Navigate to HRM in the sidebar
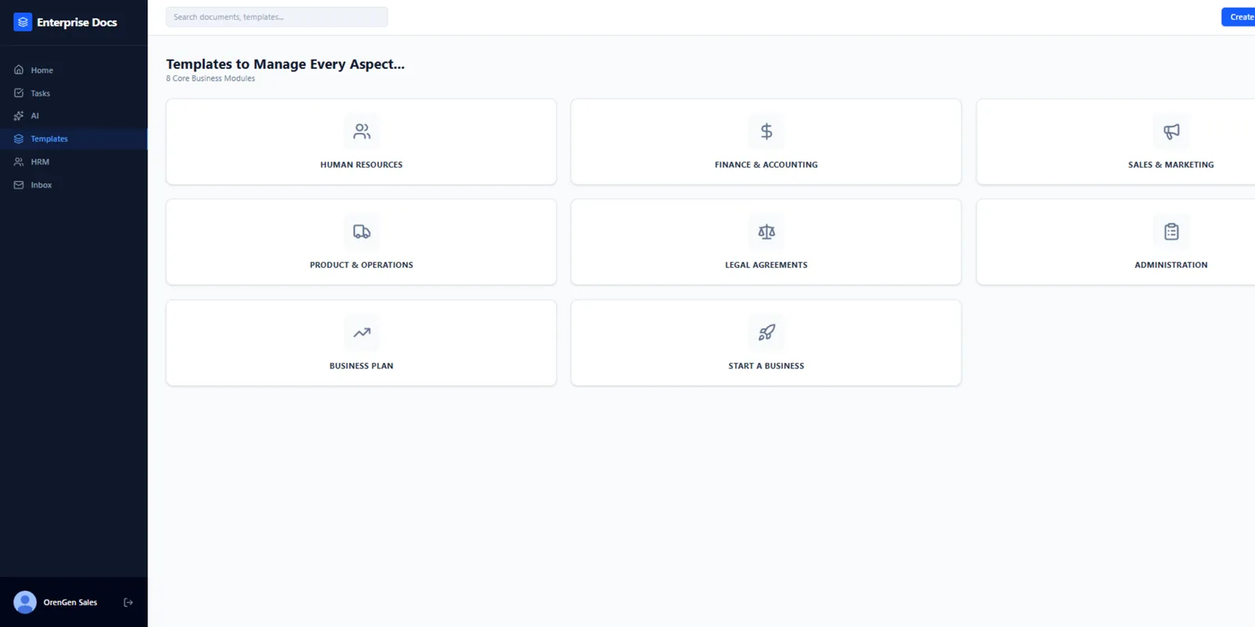1255x627 pixels. pos(74,161)
